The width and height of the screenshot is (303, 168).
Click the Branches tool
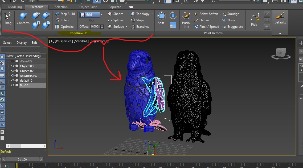(x=140, y=27)
